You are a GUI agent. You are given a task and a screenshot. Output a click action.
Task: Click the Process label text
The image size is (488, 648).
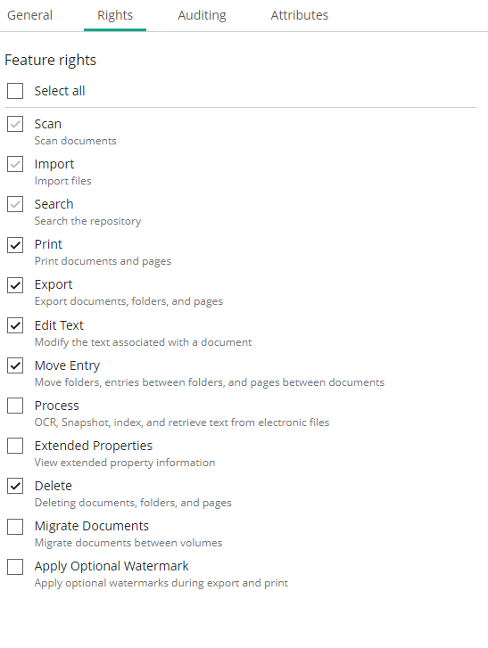point(57,406)
